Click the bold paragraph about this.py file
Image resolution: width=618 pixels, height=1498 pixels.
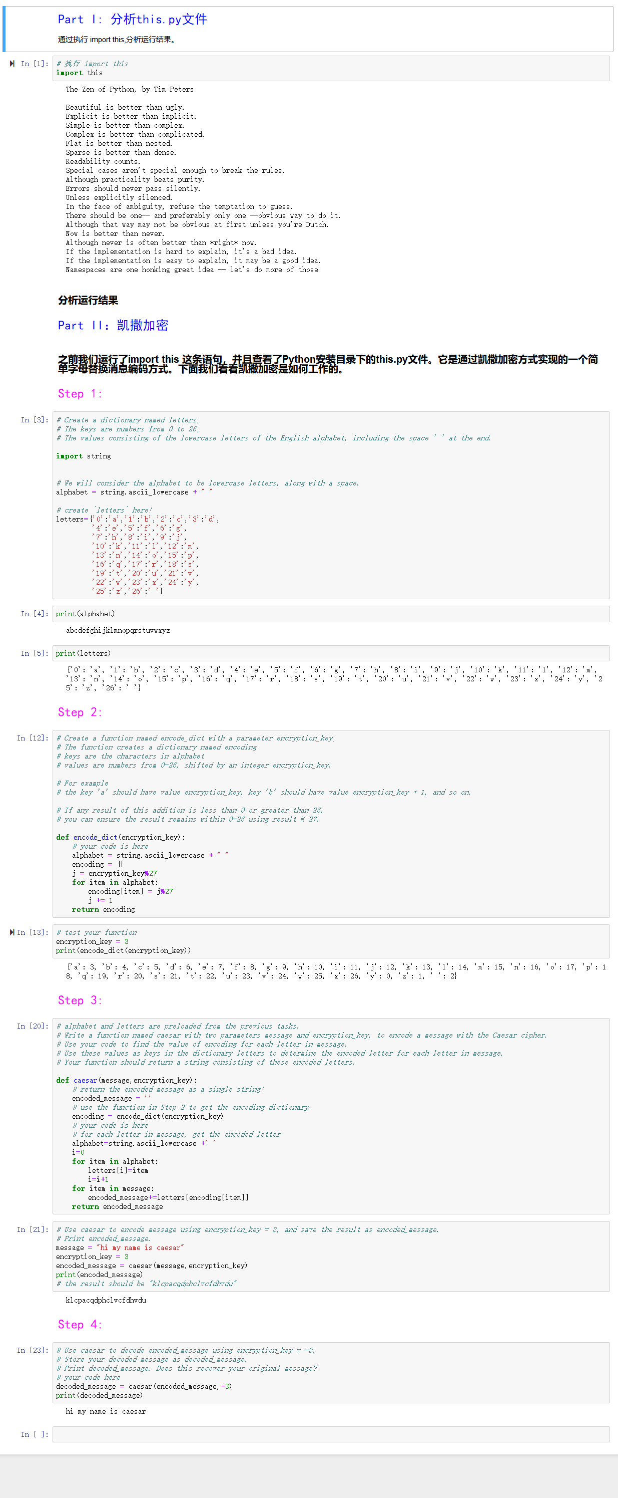tap(328, 364)
